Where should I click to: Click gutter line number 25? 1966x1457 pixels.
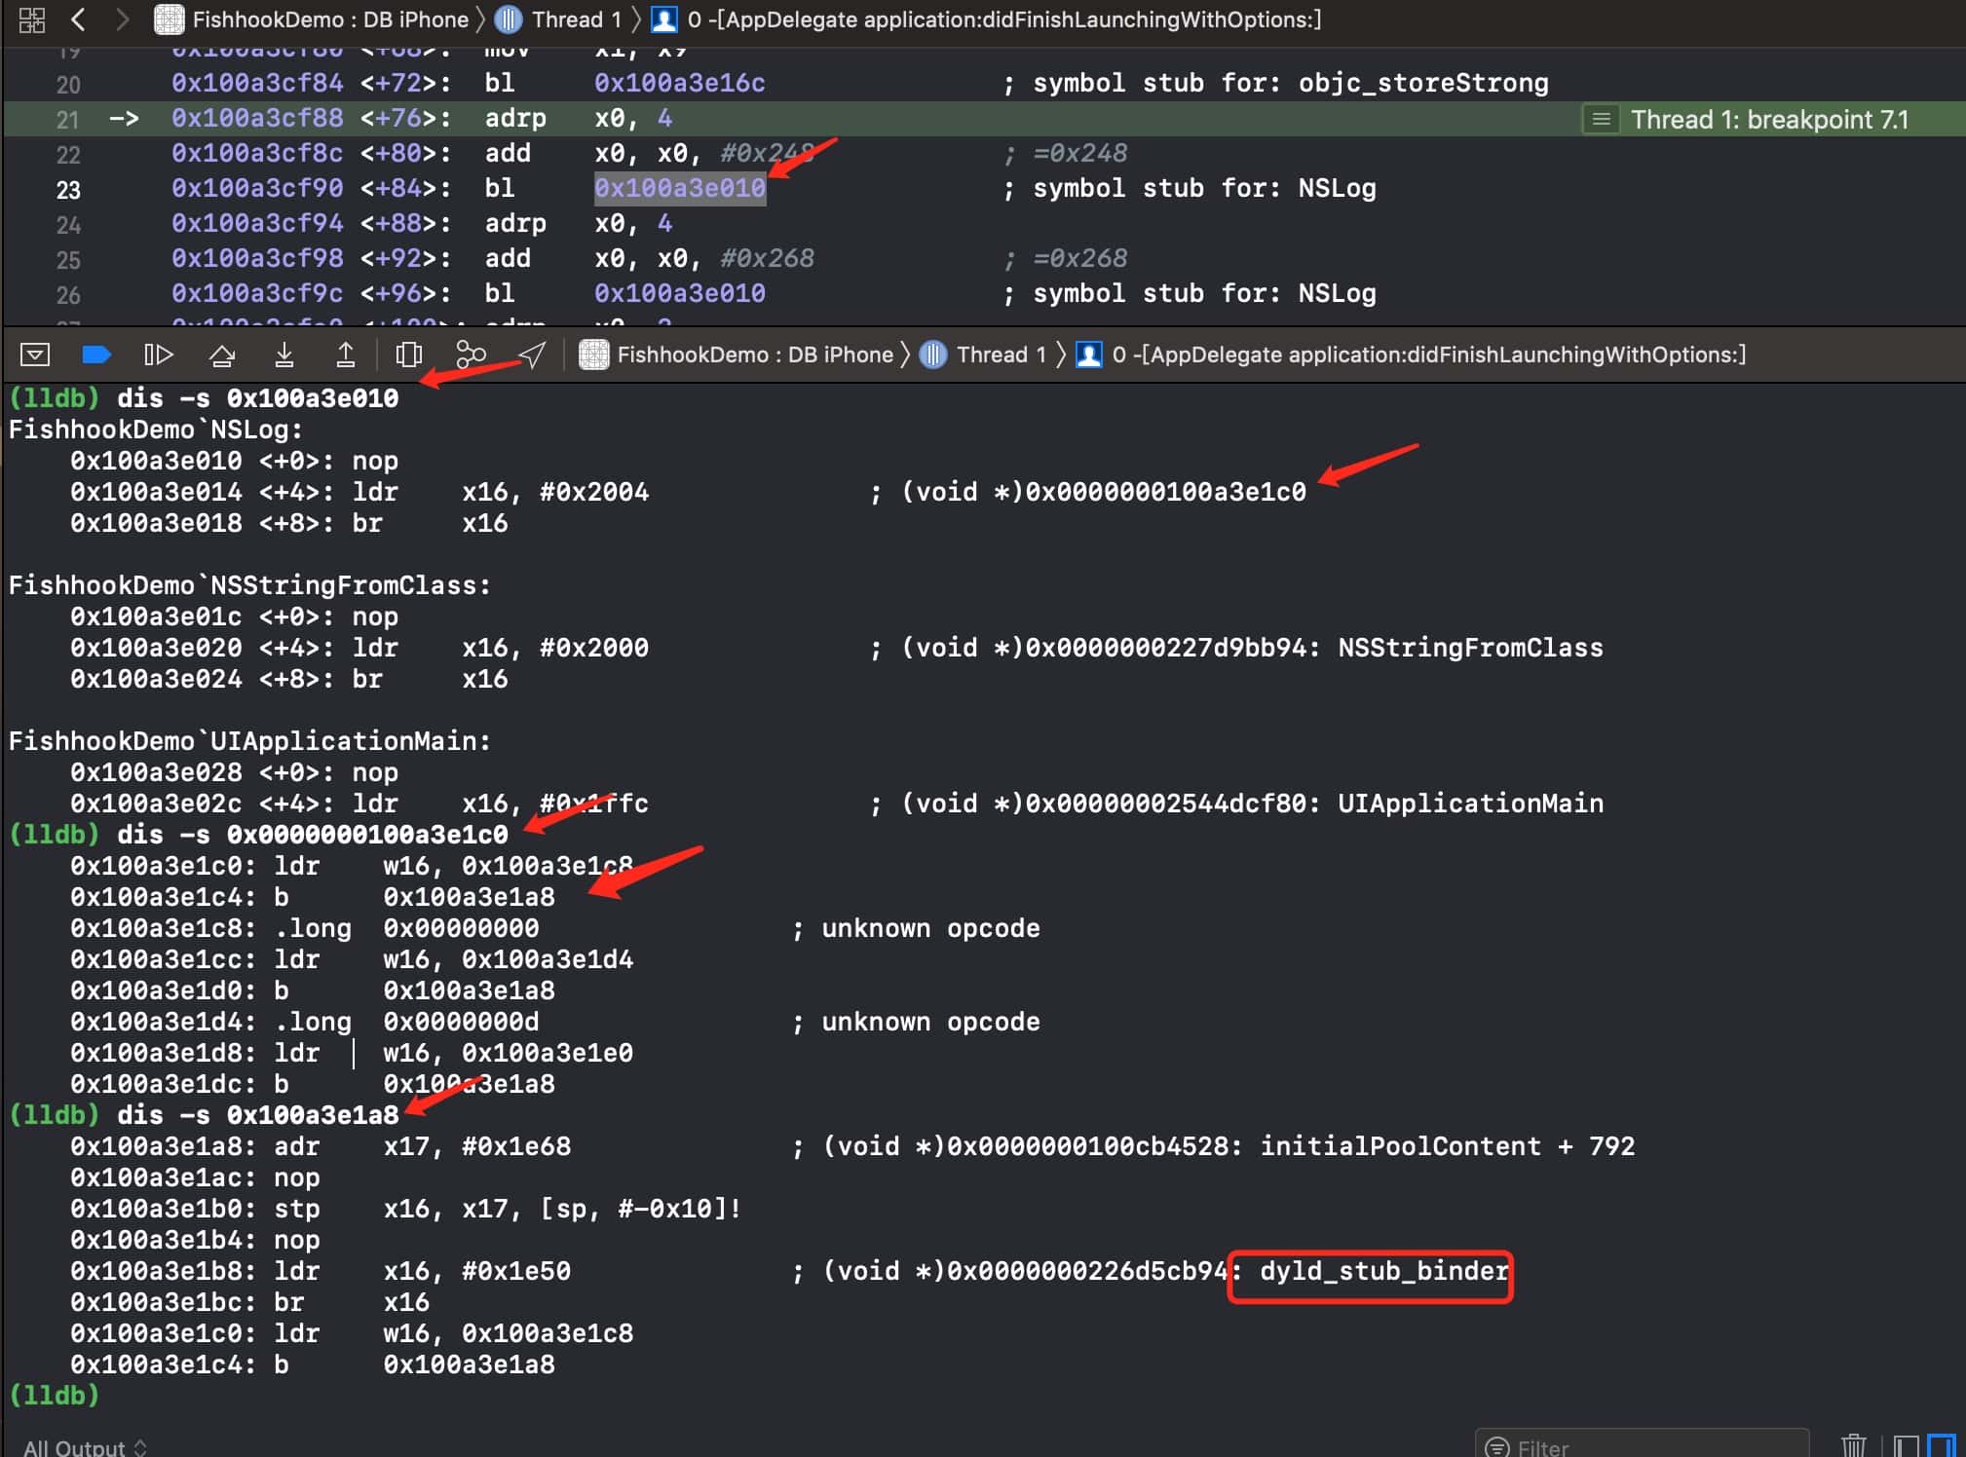coord(68,260)
